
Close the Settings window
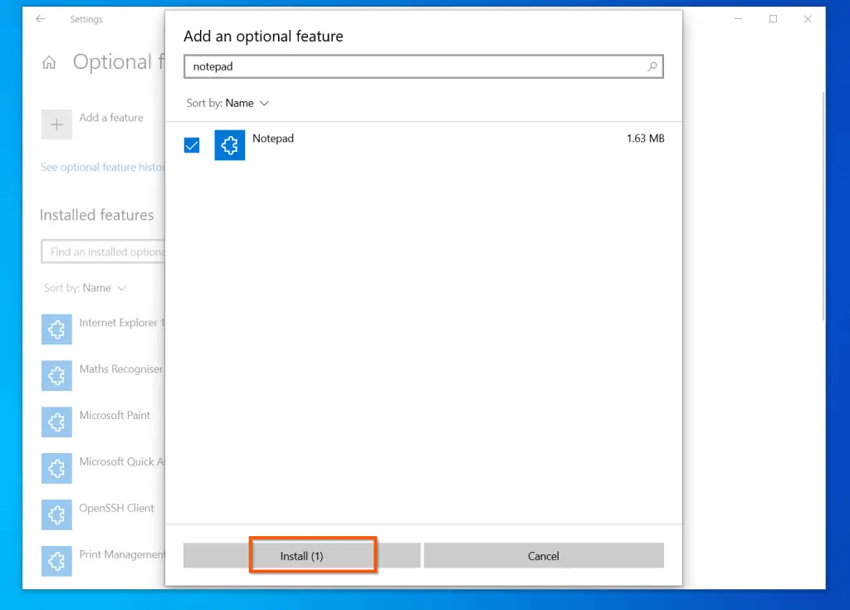808,19
